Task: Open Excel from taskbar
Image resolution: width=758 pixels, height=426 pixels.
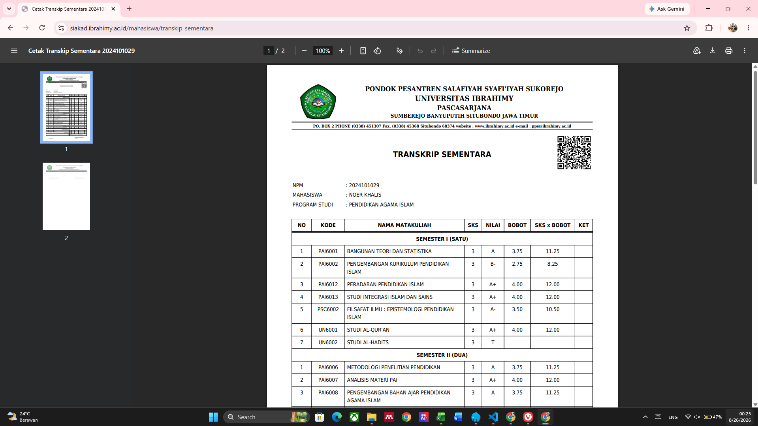Action: [441, 417]
